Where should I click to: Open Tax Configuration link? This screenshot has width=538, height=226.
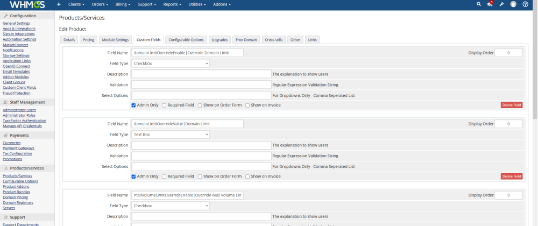click(x=17, y=154)
